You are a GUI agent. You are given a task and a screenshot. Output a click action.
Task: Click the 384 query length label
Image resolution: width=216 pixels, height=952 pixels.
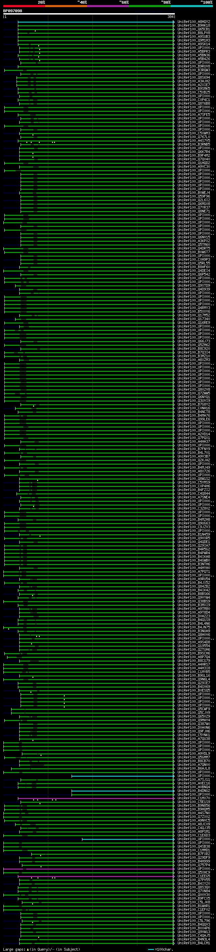tap(170, 17)
